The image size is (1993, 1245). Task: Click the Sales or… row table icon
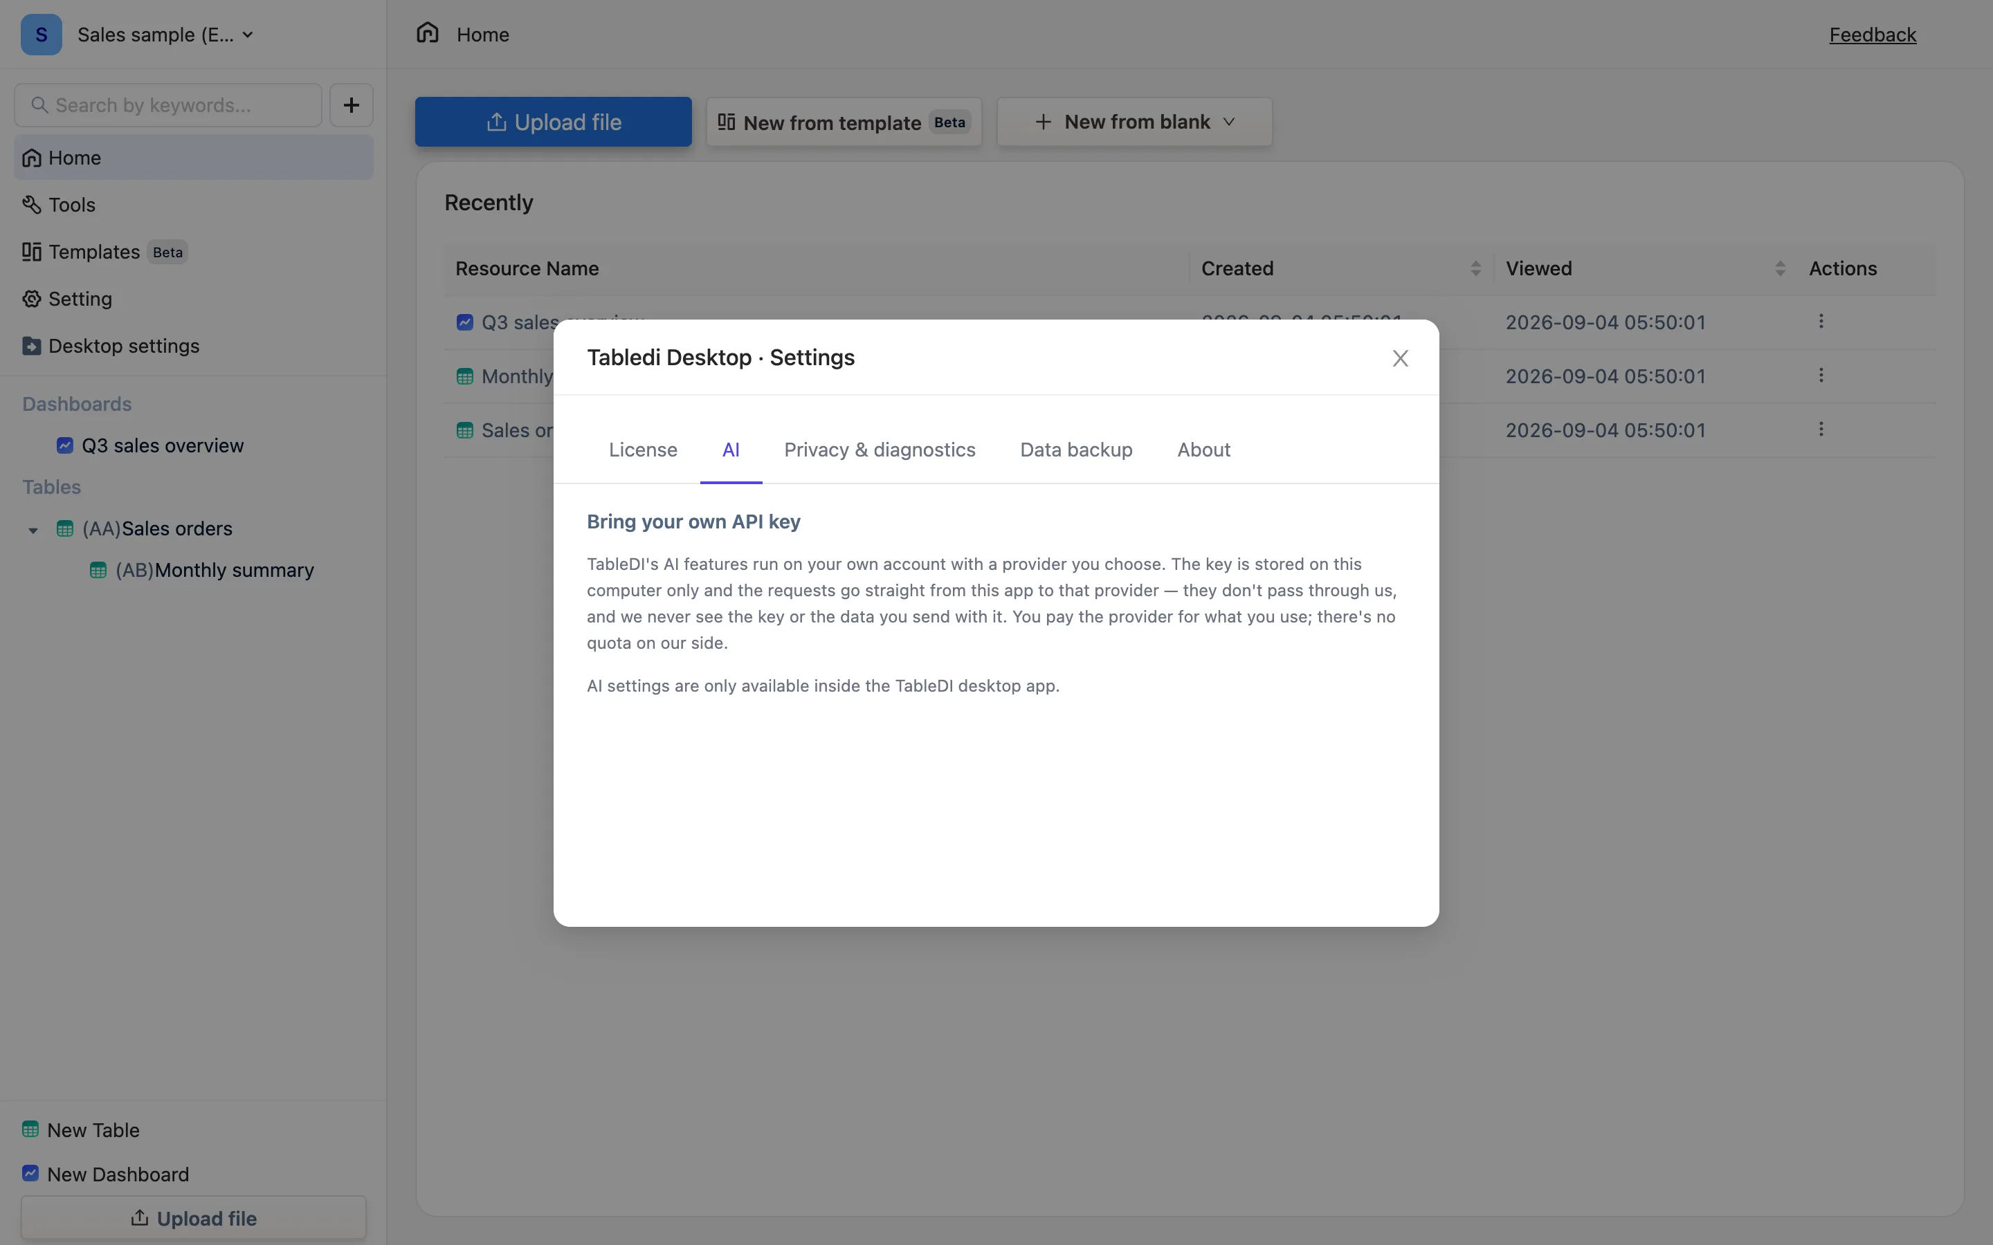[464, 430]
